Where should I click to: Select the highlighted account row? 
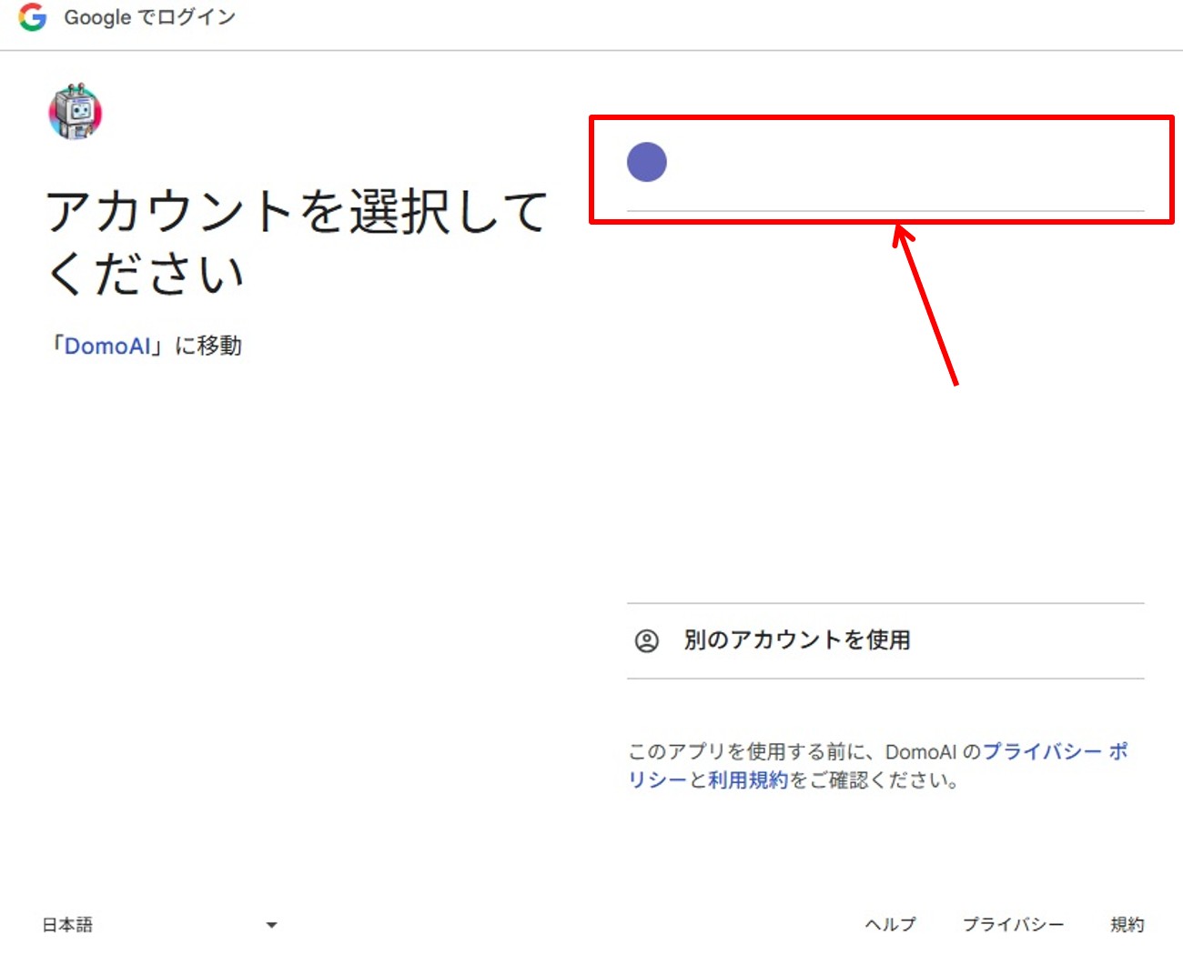coord(883,168)
